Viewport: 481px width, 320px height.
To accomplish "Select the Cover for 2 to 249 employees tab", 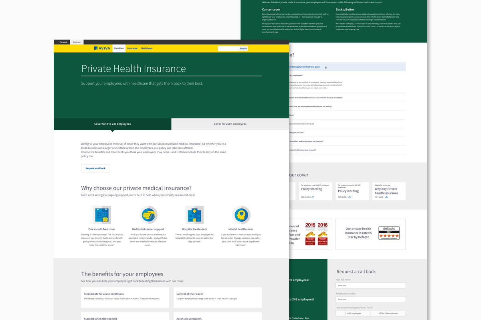I will tap(113, 124).
